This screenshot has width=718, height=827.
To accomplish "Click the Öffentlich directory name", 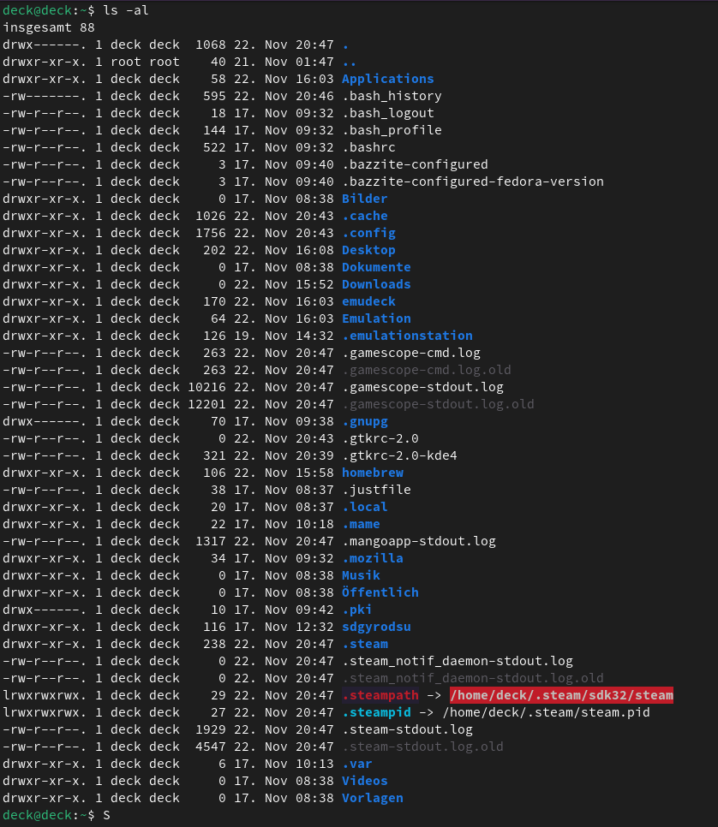I will point(380,592).
